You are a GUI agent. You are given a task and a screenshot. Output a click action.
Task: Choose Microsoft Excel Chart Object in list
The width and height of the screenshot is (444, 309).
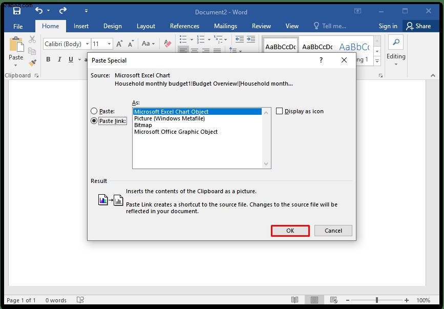(197, 112)
